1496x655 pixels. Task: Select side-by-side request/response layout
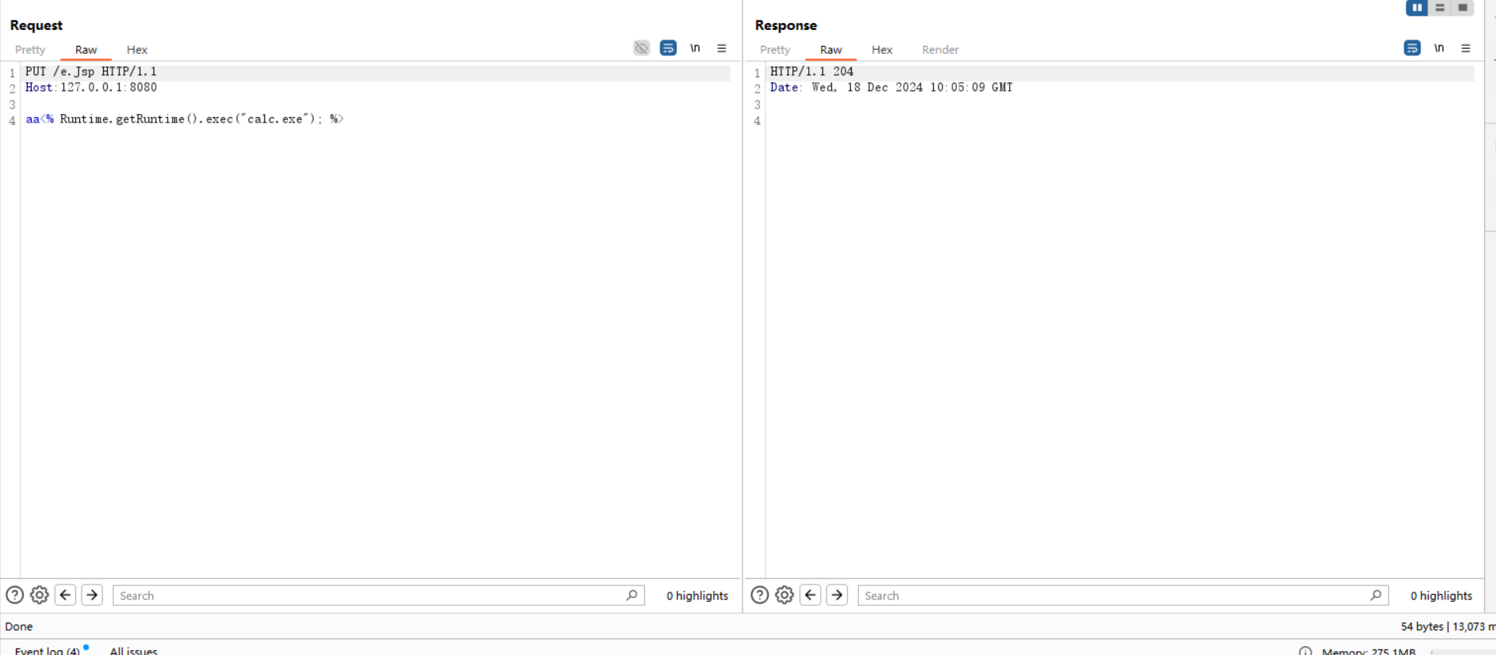pos(1417,8)
